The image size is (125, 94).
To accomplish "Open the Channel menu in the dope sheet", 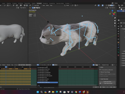I will click(8, 65).
